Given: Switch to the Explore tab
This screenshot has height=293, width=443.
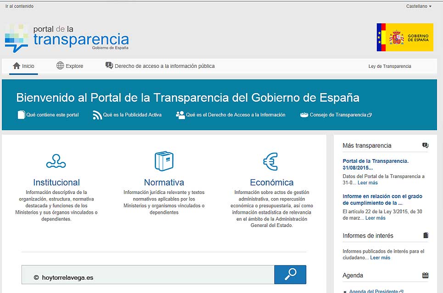Looking at the screenshot, I should 70,66.
